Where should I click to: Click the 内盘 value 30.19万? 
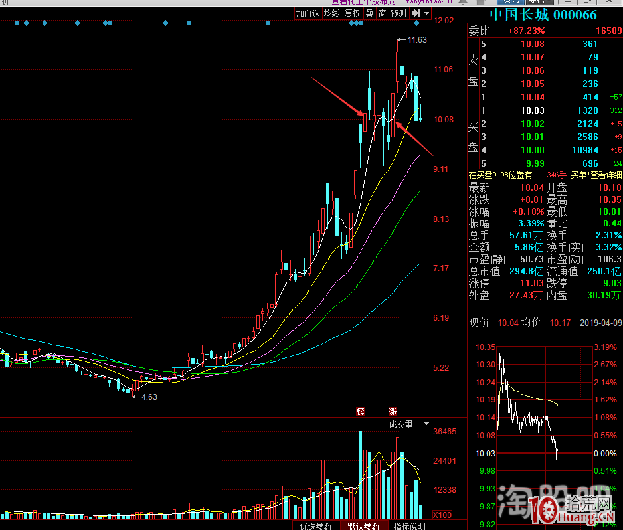(x=604, y=295)
